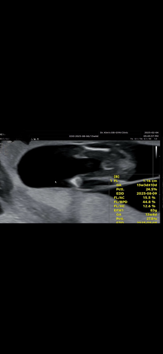
Task: Click the FL/BPD 44.8 % ratio
Action: pos(135,202)
